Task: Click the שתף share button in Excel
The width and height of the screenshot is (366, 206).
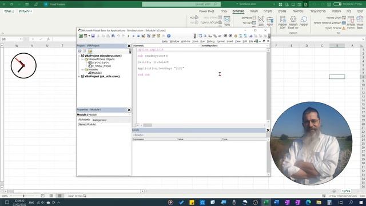Action: (9, 11)
